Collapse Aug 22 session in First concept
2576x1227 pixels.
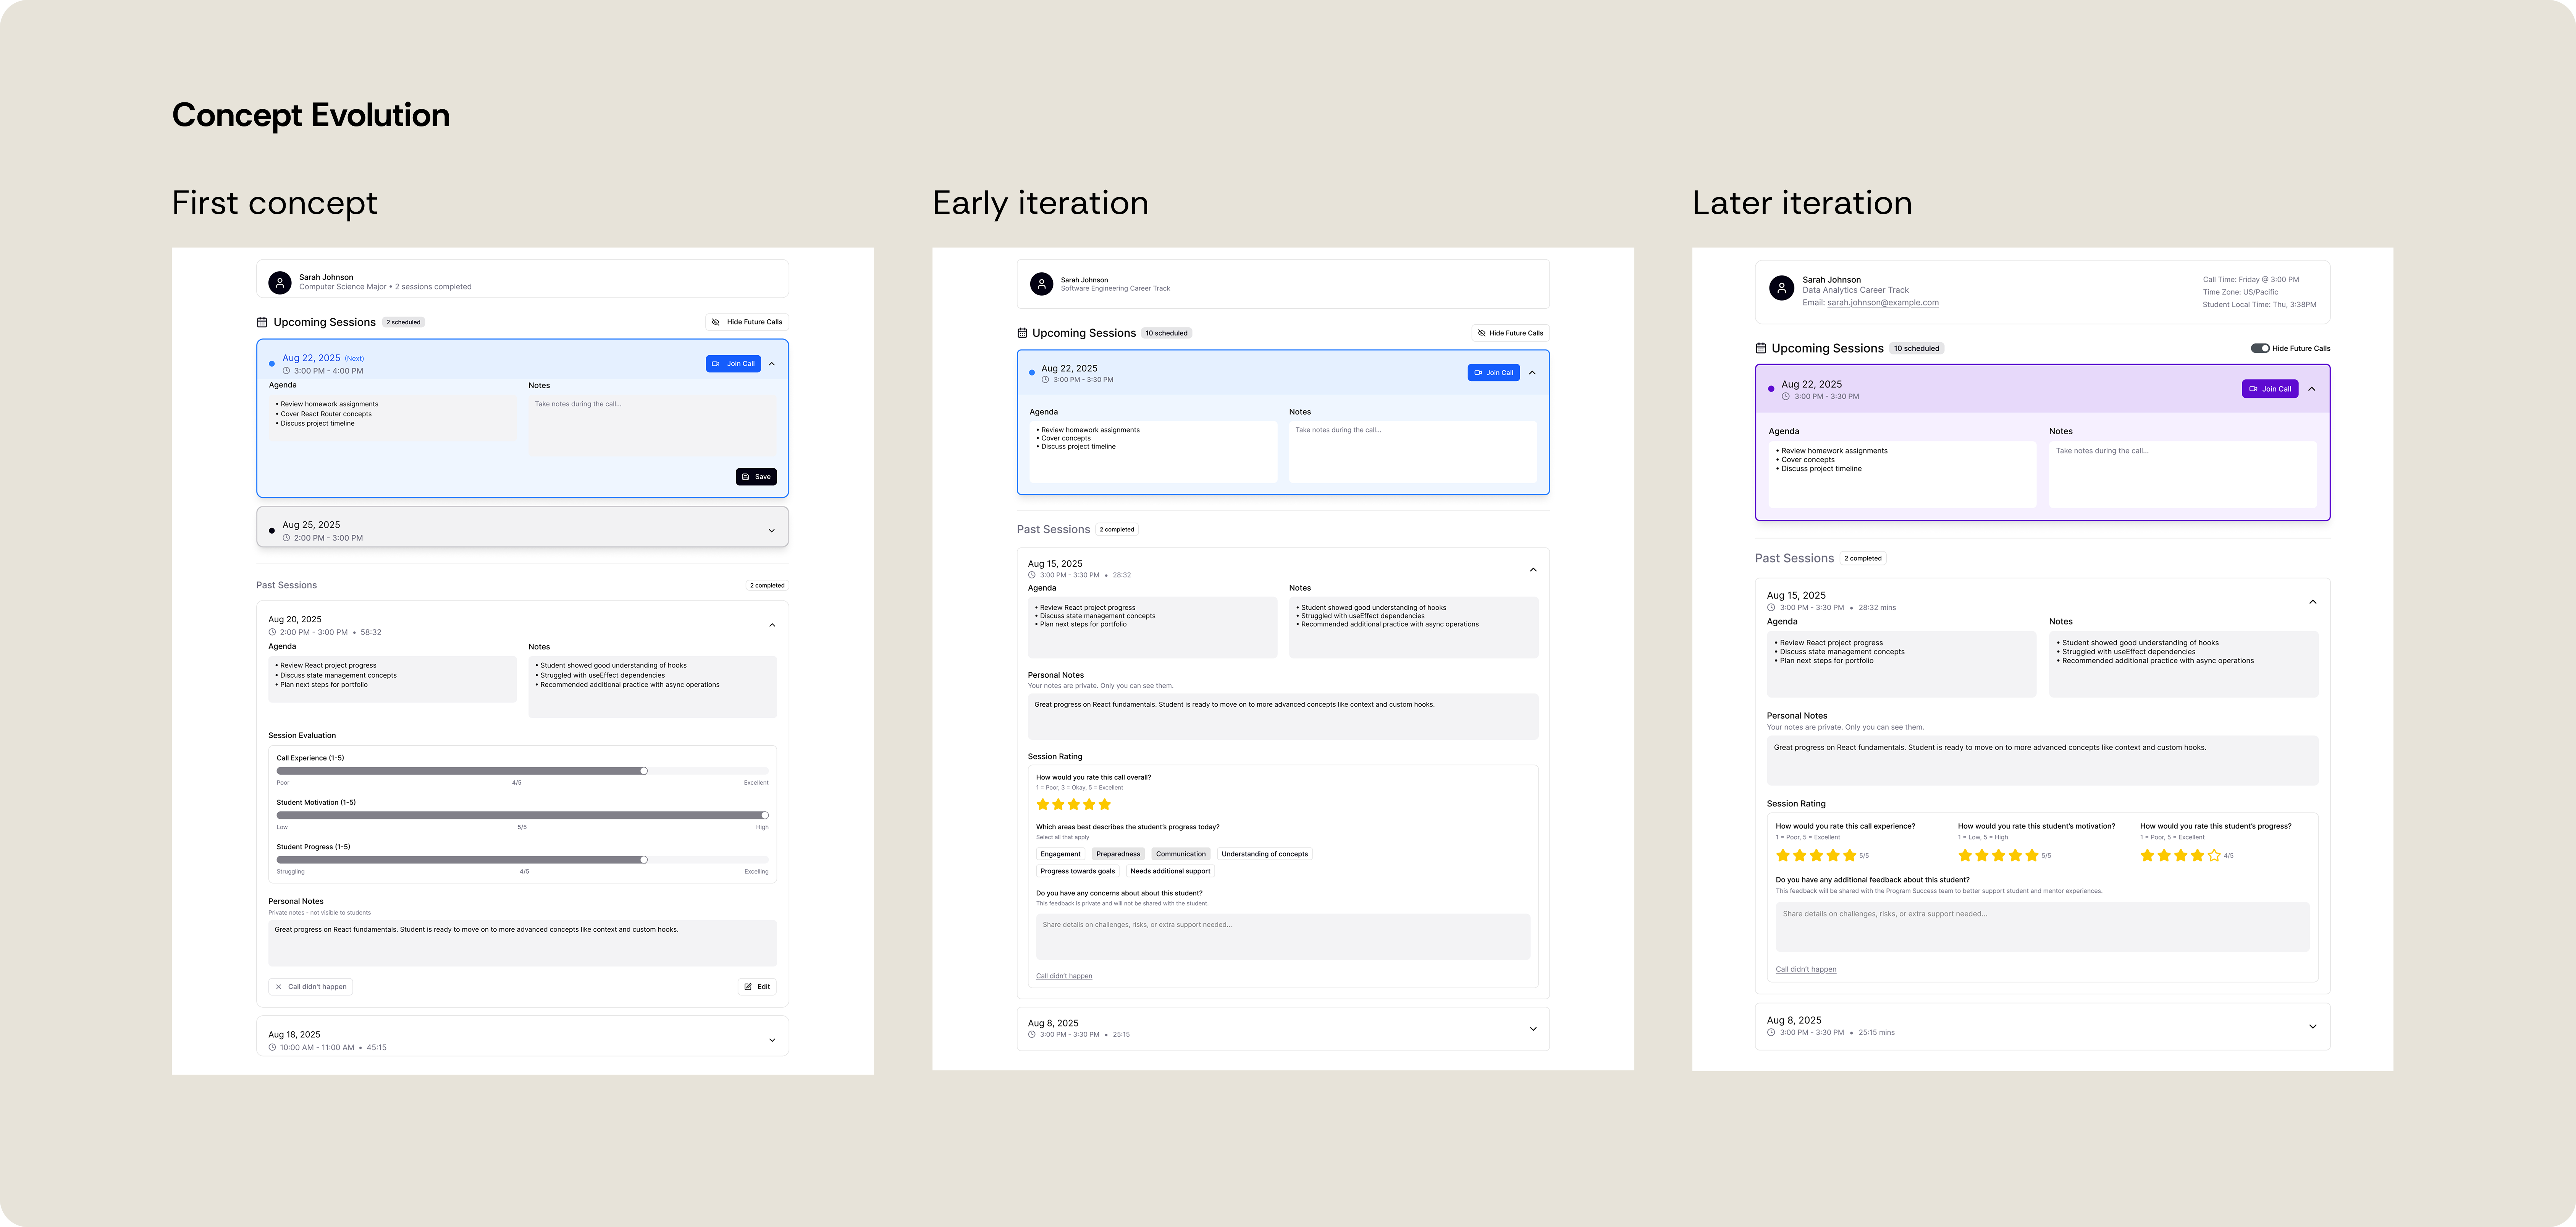(772, 364)
